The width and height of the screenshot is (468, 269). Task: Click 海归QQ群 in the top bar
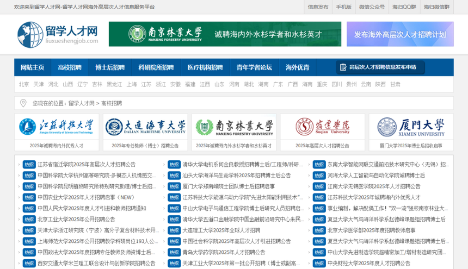tap(404, 7)
